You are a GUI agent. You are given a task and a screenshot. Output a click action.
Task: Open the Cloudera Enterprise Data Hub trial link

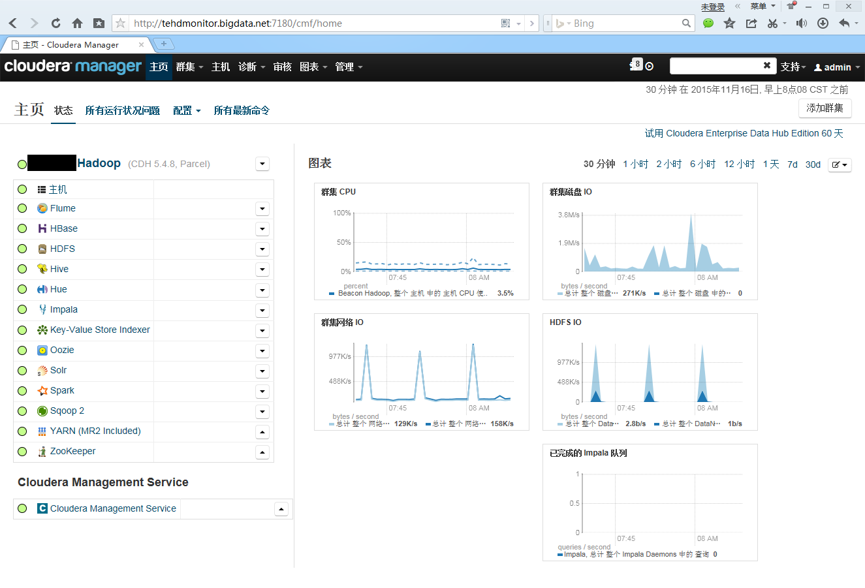point(744,133)
